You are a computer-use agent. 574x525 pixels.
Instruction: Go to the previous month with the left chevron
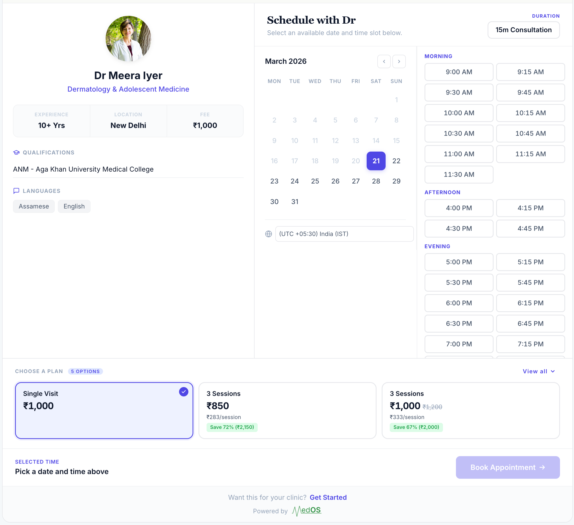(384, 61)
